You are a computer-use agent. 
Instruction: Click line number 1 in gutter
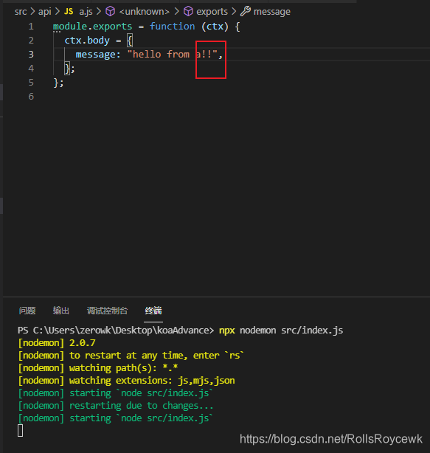(x=31, y=27)
